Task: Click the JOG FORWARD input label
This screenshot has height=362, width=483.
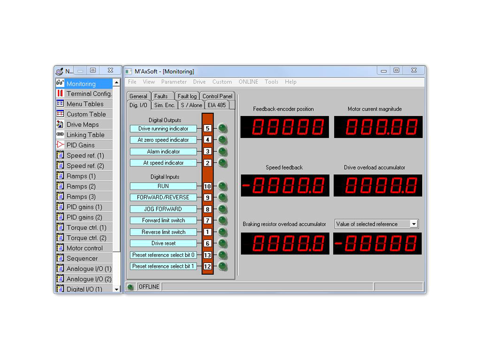Action: tap(163, 209)
